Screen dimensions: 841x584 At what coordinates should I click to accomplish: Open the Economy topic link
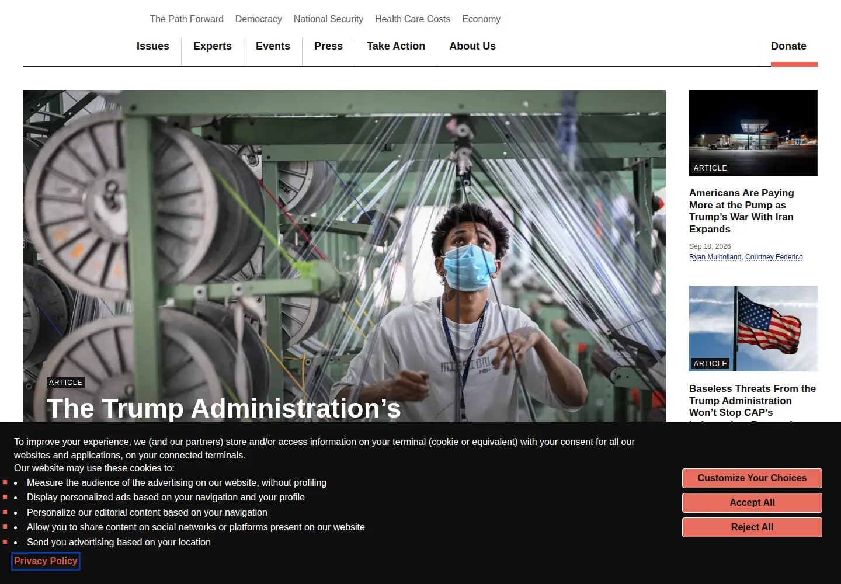point(481,19)
